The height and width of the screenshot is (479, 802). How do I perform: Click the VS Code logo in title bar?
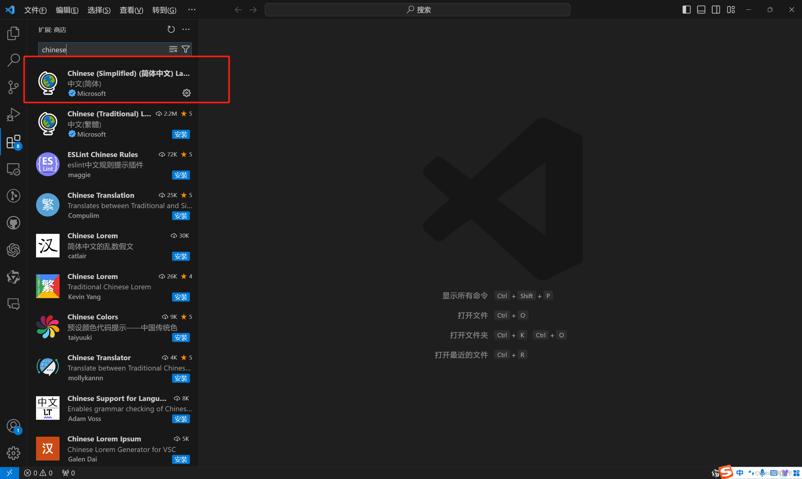click(x=10, y=10)
